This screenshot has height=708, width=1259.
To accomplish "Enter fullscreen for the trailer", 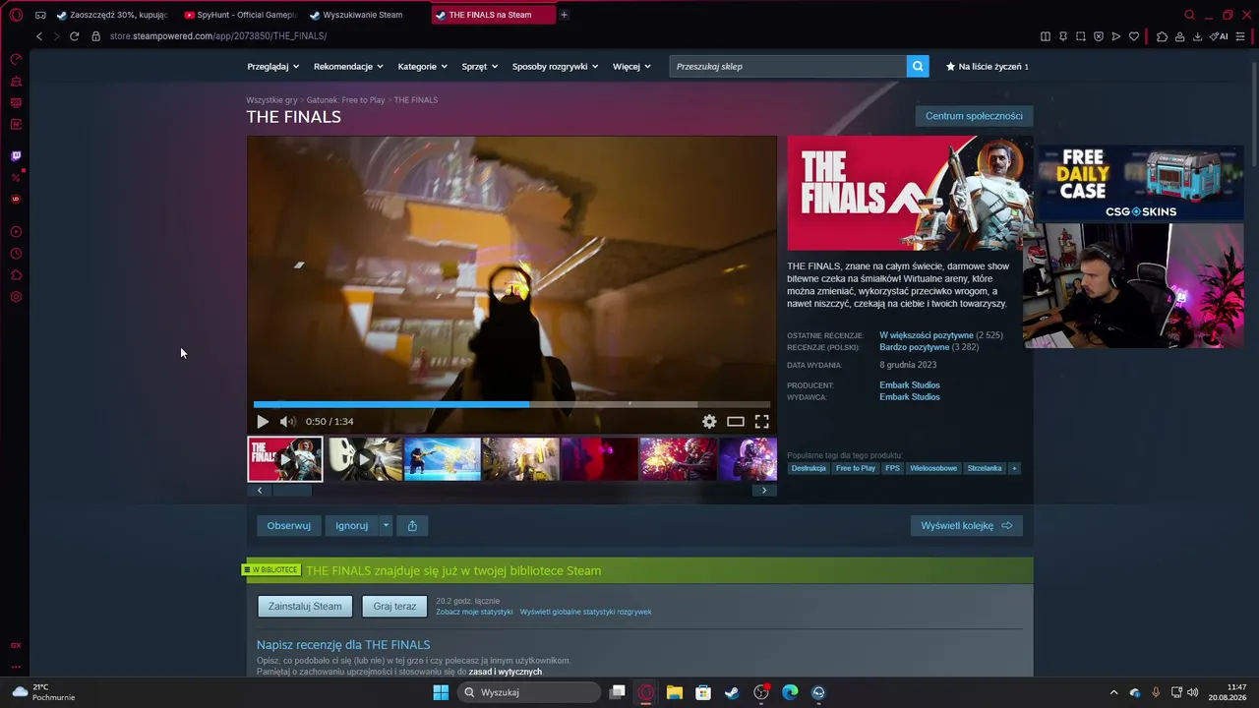I will pyautogui.click(x=761, y=422).
